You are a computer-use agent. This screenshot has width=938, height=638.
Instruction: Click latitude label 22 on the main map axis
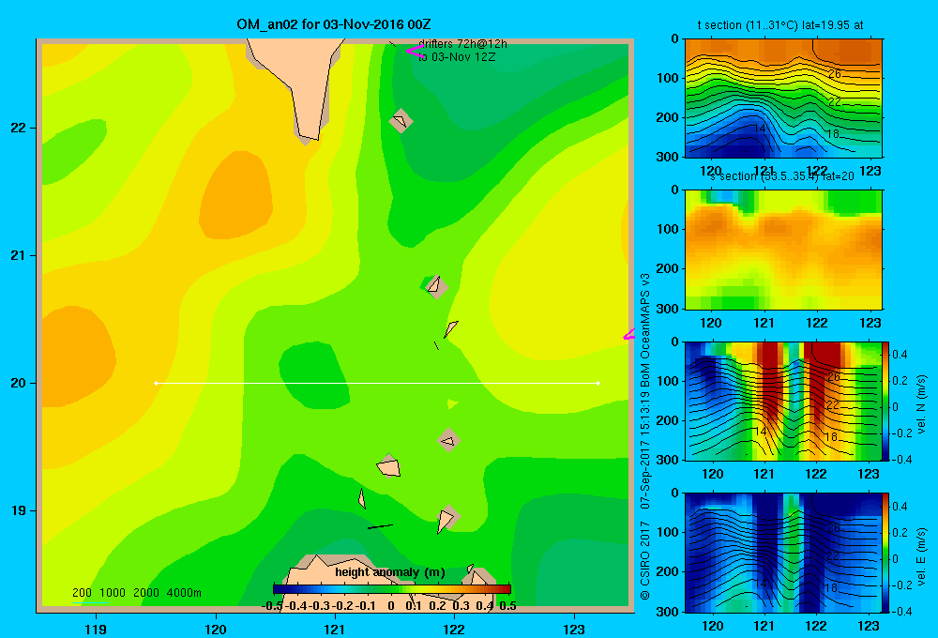18,129
